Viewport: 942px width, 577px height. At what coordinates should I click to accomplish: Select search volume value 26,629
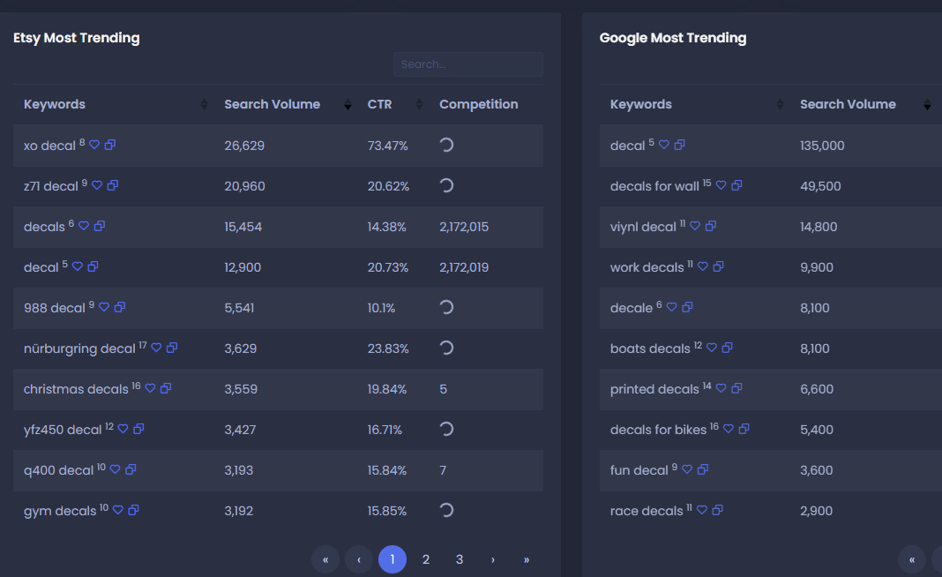[244, 146]
